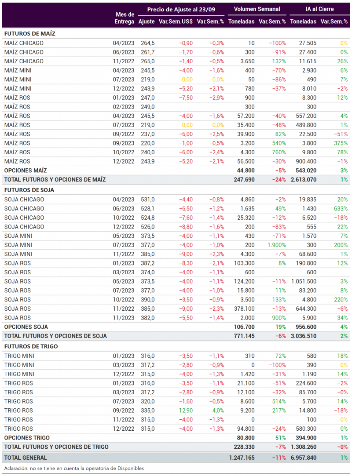Select the Ajuste column header
The height and width of the screenshot is (476, 352).
(147, 22)
